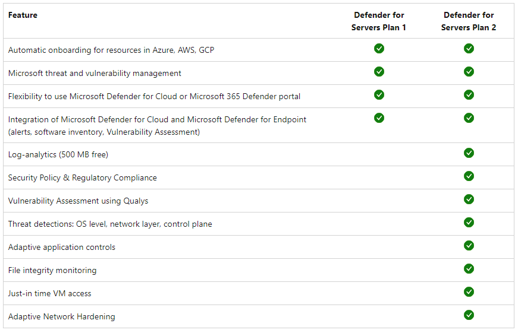Click the Feature column header
Image resolution: width=518 pixels, height=333 pixels.
coord(23,15)
